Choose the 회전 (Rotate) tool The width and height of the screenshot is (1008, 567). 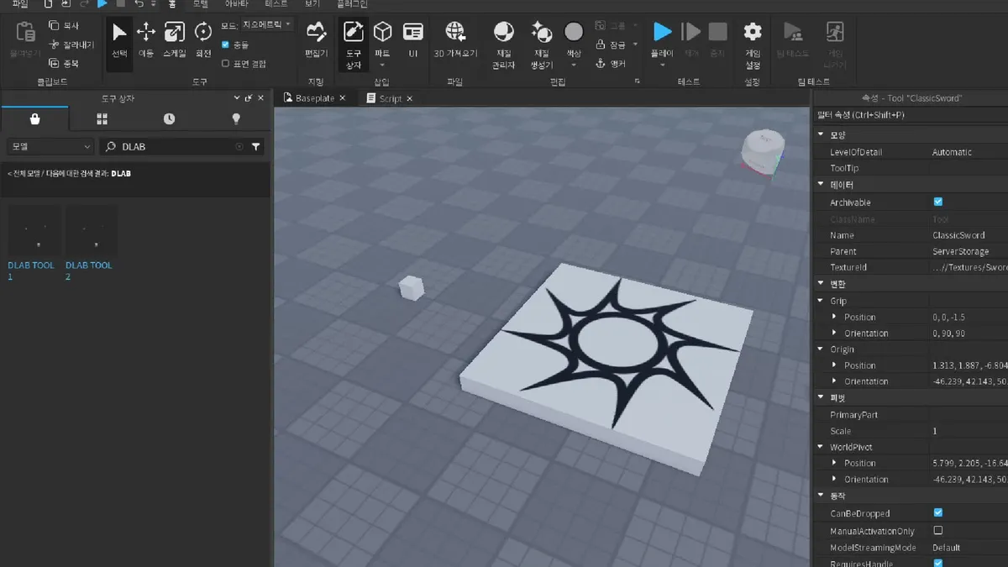point(203,40)
